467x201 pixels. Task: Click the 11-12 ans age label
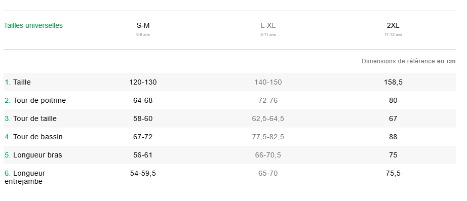tap(393, 34)
